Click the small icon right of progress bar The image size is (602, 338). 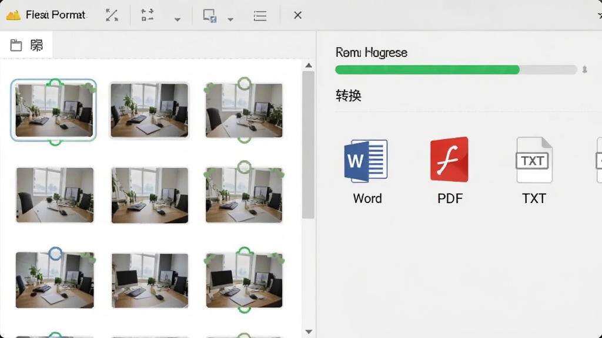pyautogui.click(x=585, y=70)
